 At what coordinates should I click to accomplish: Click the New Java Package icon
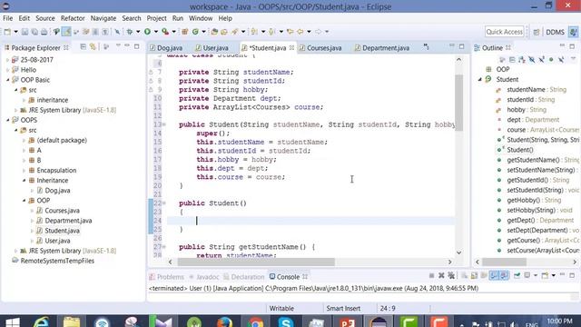click(x=185, y=32)
